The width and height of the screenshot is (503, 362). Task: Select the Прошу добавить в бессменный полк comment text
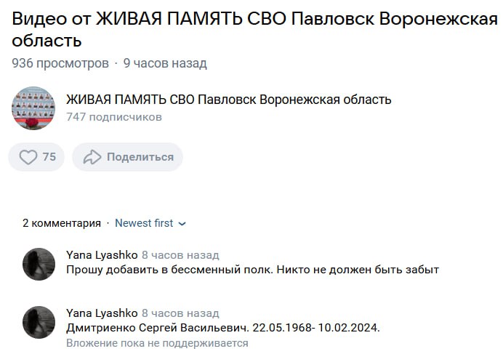click(252, 270)
